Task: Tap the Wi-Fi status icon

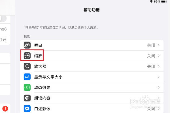Action: click(151, 1)
